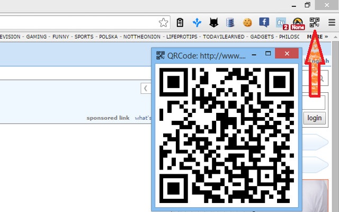339x212 pixels.
Task: Minimize the QRCode popup window
Action: [x=254, y=54]
